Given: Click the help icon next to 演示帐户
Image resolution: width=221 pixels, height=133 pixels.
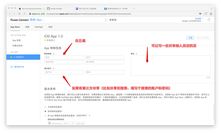Looking at the screenshot, I should (53, 68).
